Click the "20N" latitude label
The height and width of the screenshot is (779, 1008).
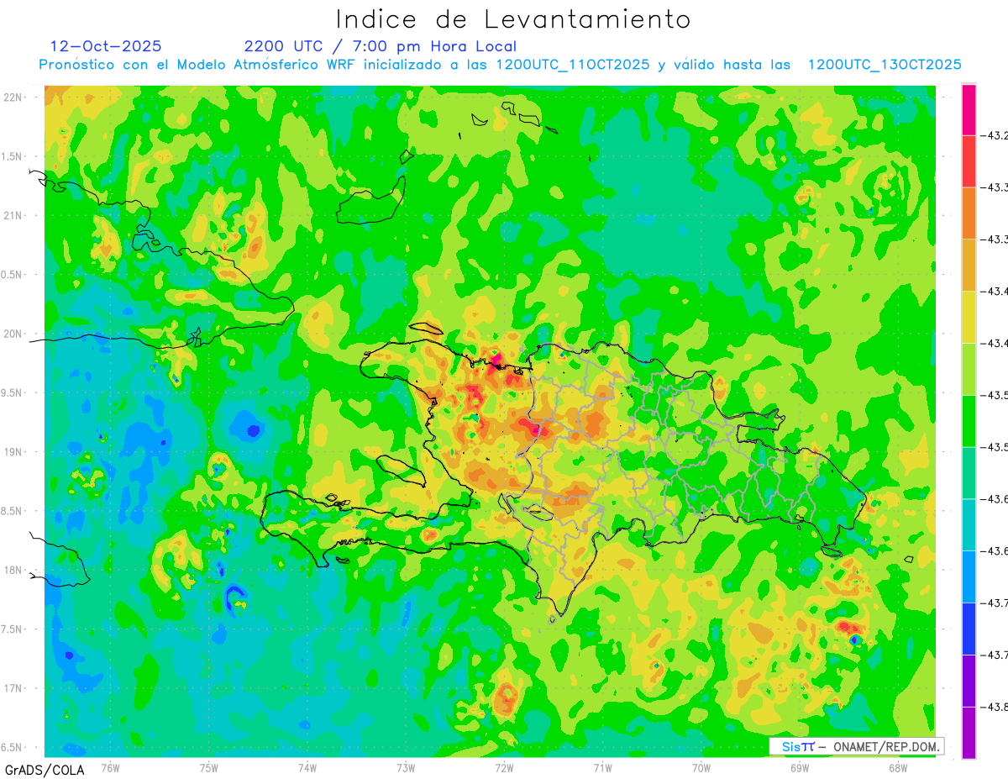pyautogui.click(x=13, y=334)
